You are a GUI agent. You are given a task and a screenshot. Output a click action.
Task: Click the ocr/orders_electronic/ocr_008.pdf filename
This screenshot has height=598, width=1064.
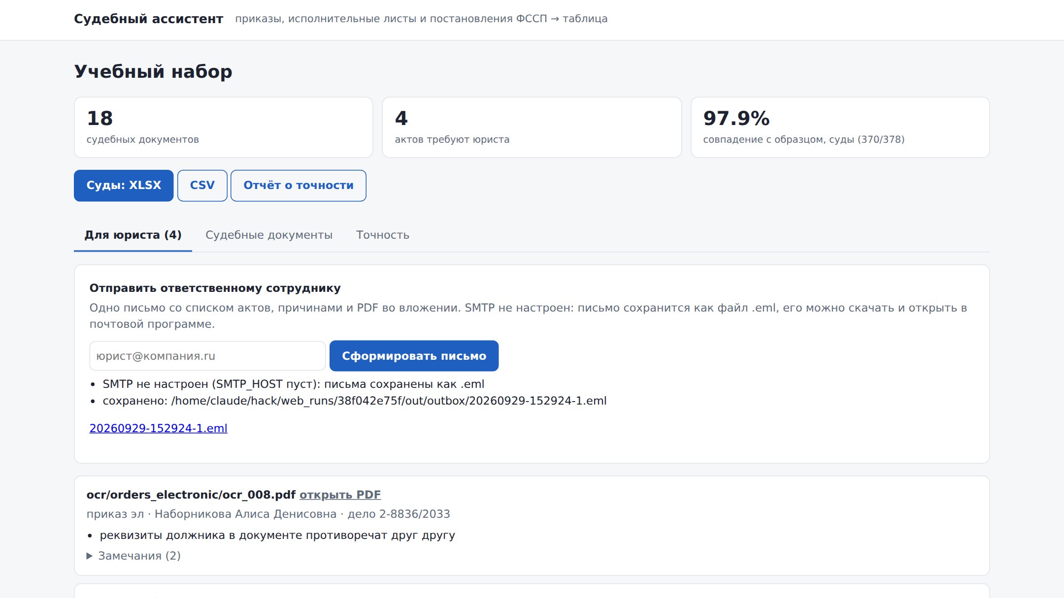191,495
